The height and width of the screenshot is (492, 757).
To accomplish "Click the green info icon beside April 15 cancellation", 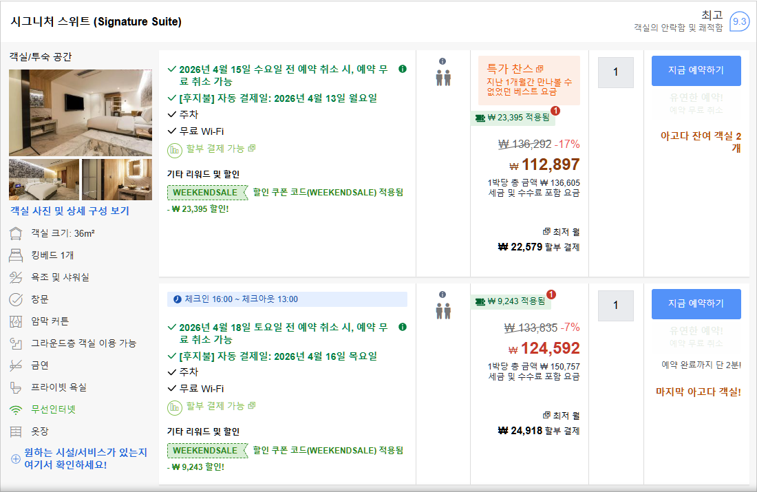I will pyautogui.click(x=403, y=69).
